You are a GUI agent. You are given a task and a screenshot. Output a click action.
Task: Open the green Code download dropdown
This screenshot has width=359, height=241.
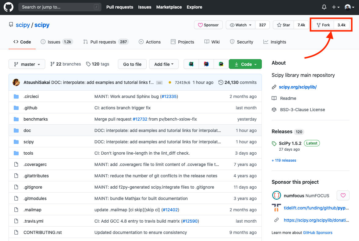point(245,64)
